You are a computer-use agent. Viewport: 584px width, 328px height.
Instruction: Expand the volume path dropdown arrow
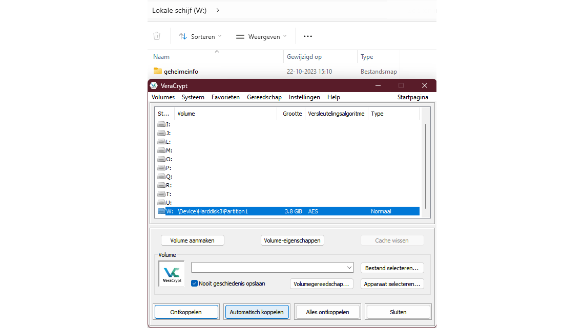click(x=349, y=268)
